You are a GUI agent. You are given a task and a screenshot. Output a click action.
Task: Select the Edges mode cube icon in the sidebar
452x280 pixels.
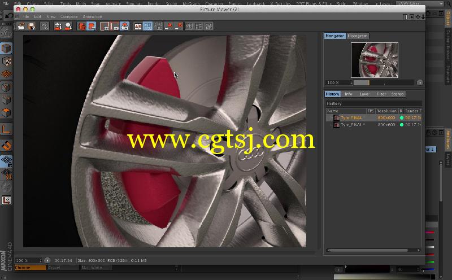(6, 100)
